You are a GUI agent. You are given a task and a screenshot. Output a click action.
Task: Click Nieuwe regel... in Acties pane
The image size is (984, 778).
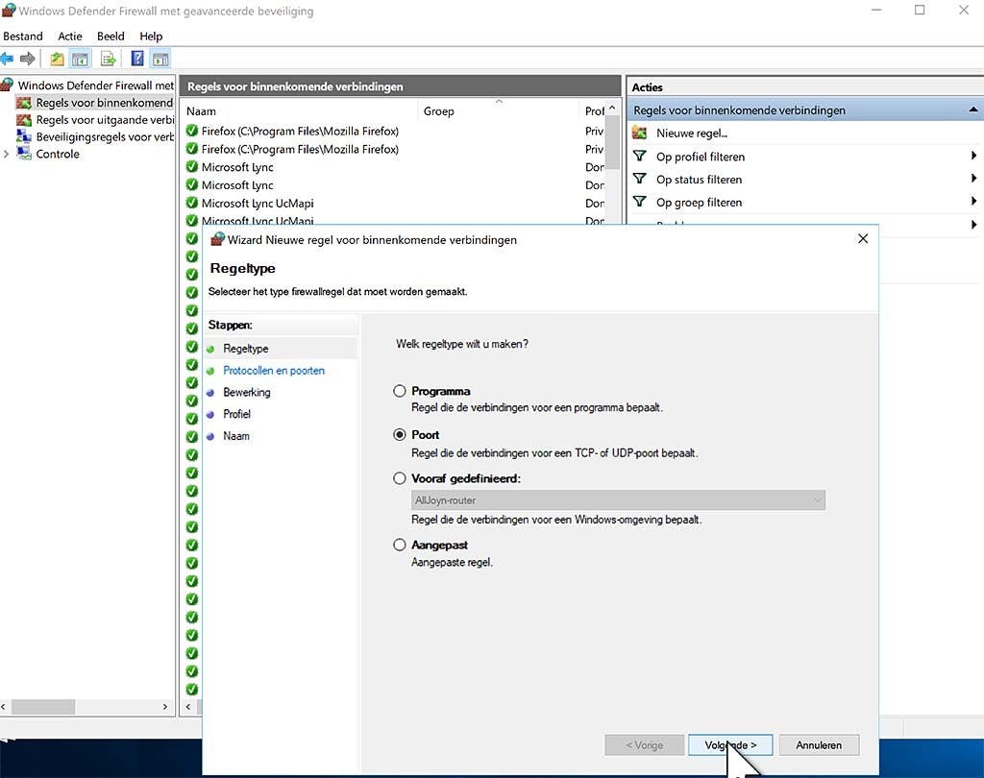point(692,133)
